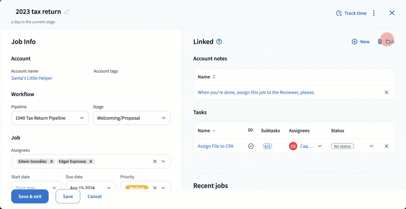Click the Save & exit button
The height and width of the screenshot is (209, 406).
(30, 196)
